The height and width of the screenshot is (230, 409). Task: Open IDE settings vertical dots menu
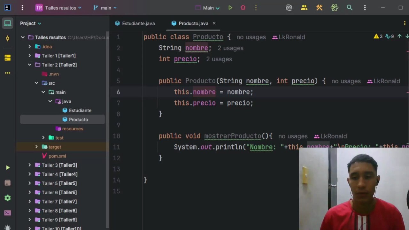tap(365, 8)
